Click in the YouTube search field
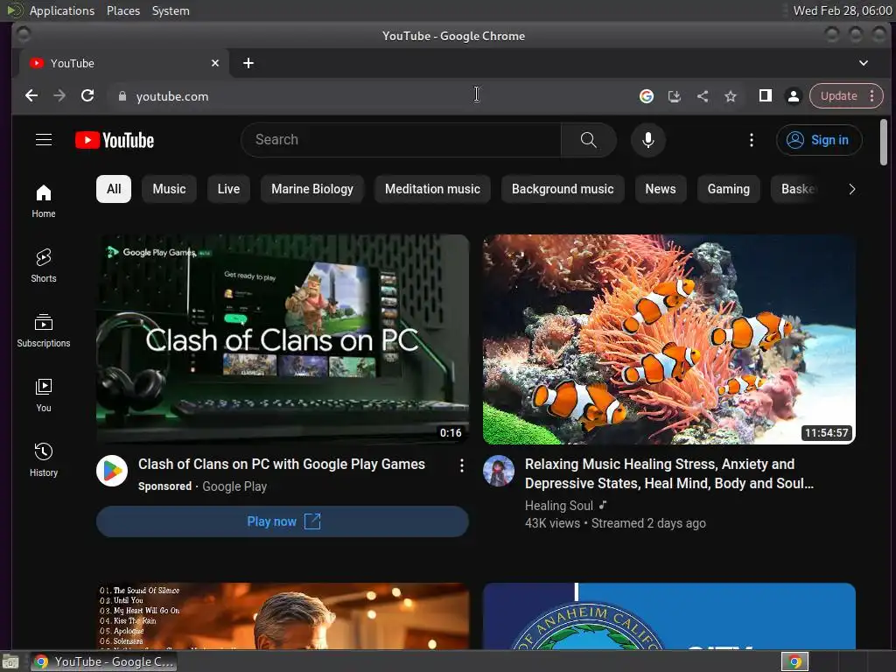The width and height of the screenshot is (896, 672). coord(401,140)
